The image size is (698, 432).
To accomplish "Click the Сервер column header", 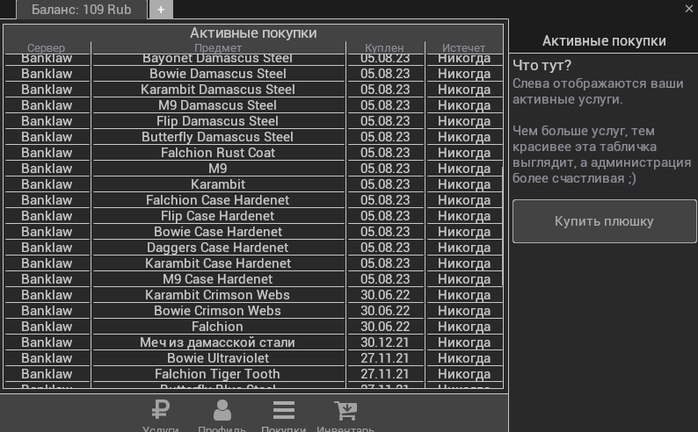I will coord(47,47).
